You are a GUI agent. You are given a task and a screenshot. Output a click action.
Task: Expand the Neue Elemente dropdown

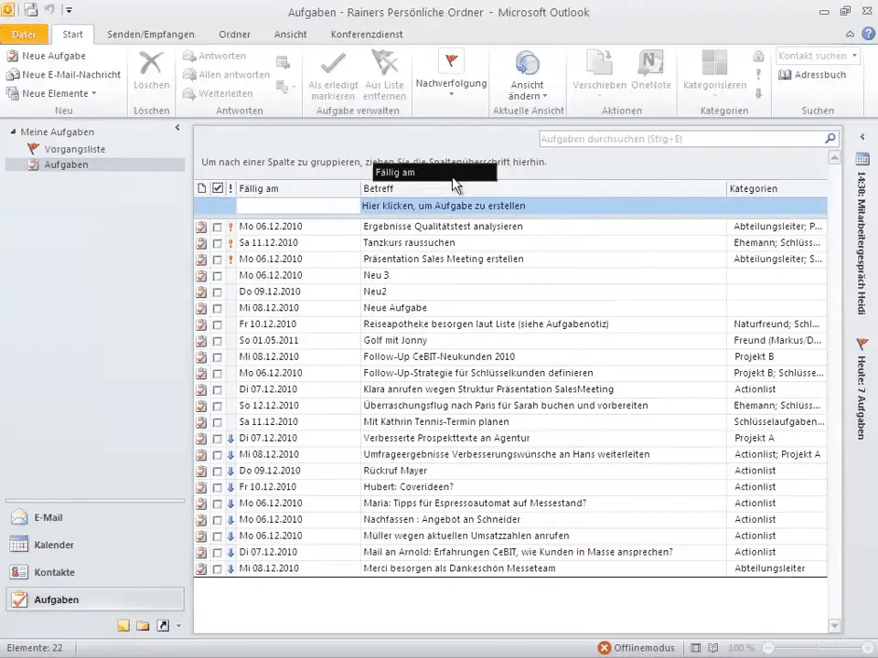coord(93,93)
